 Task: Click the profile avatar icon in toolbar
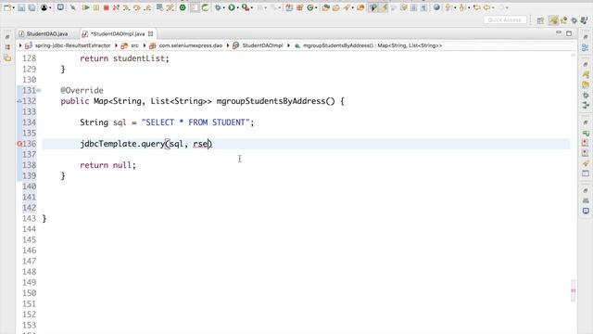[44, 7]
